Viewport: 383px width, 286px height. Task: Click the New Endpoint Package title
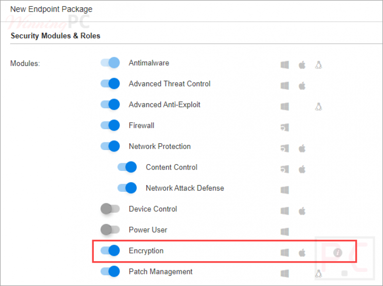(52, 9)
